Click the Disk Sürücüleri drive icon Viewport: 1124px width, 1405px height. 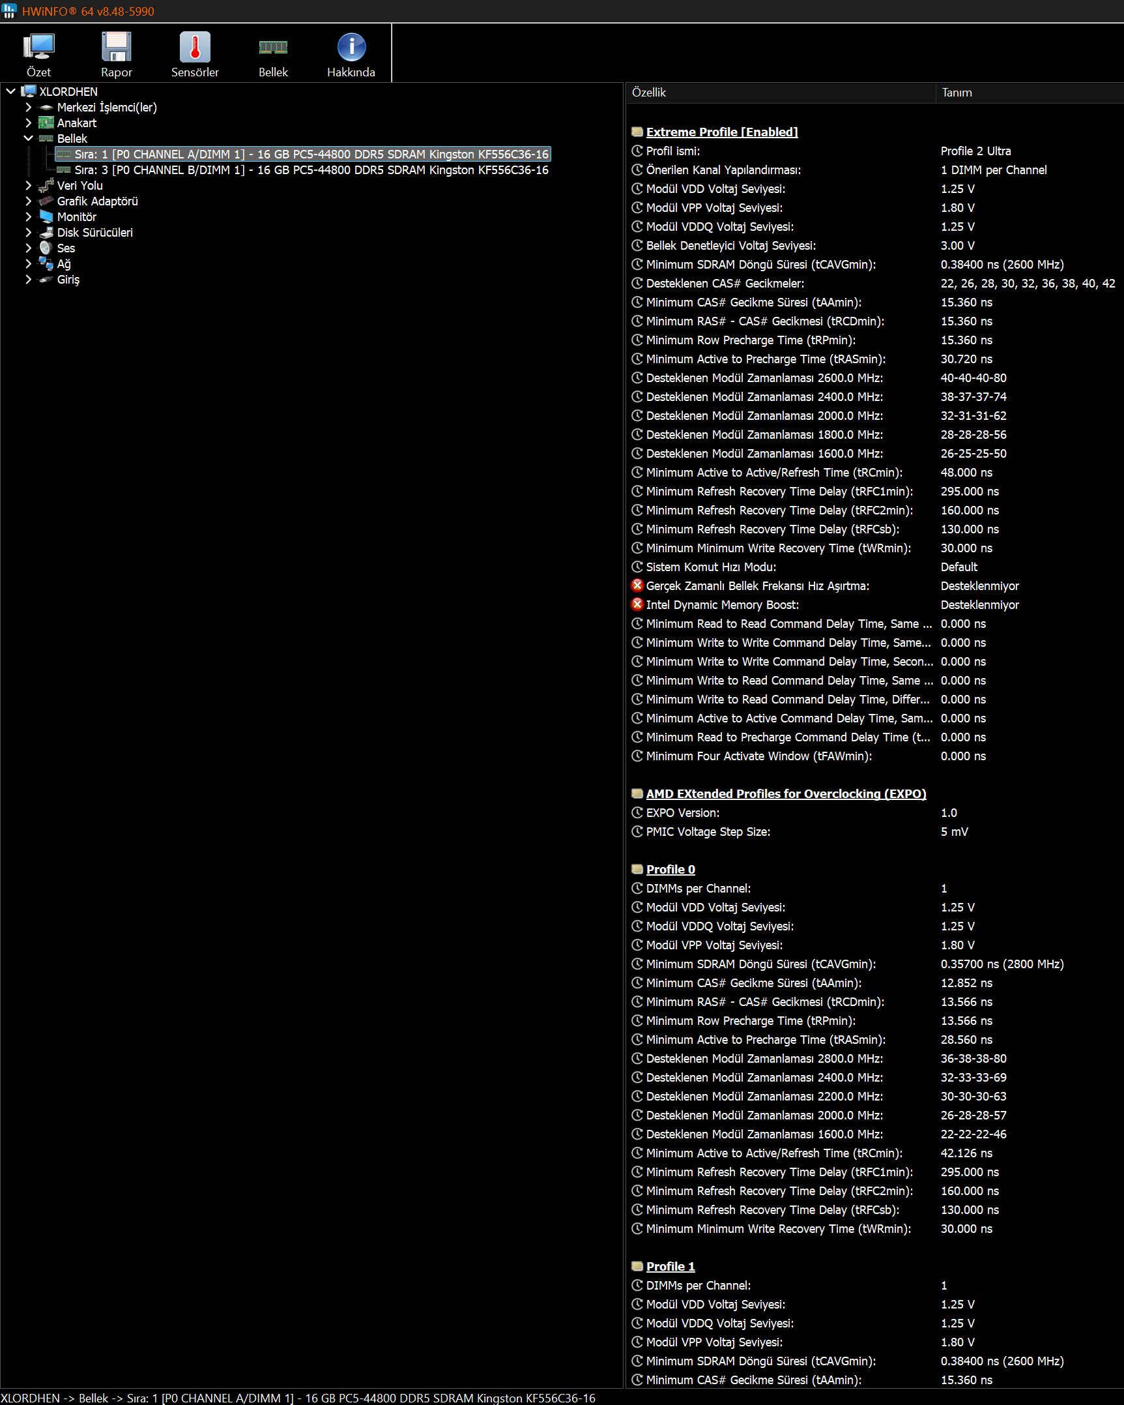pyautogui.click(x=46, y=233)
